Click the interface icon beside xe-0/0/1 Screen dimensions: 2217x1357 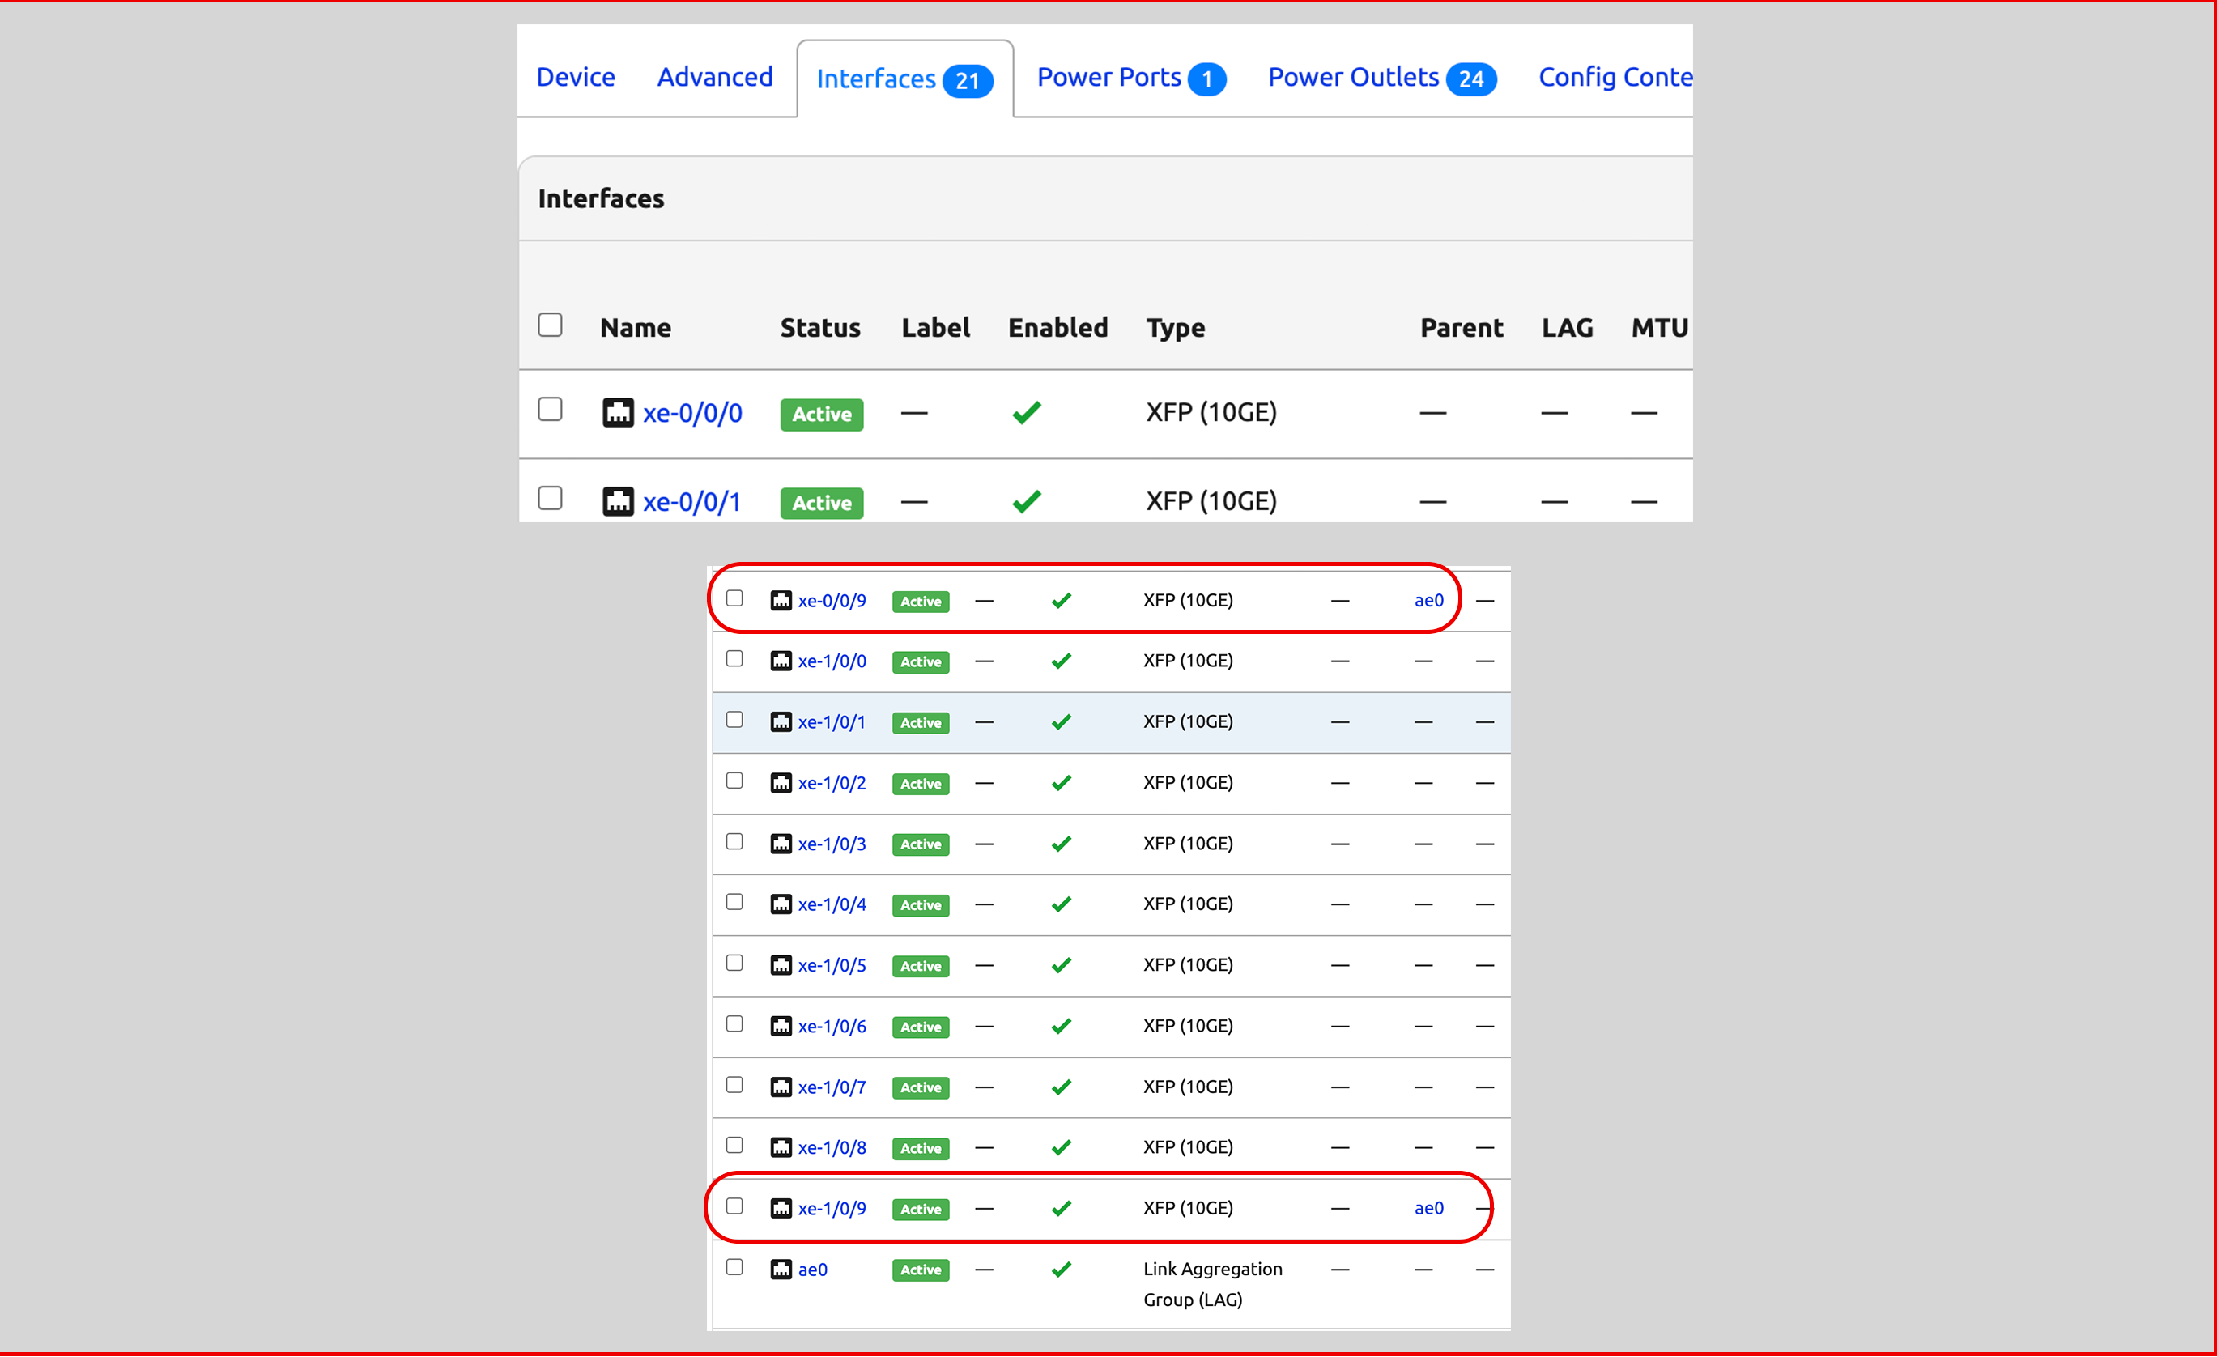point(618,500)
